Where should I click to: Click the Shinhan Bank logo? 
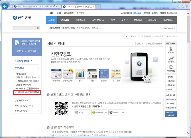tap(22, 18)
